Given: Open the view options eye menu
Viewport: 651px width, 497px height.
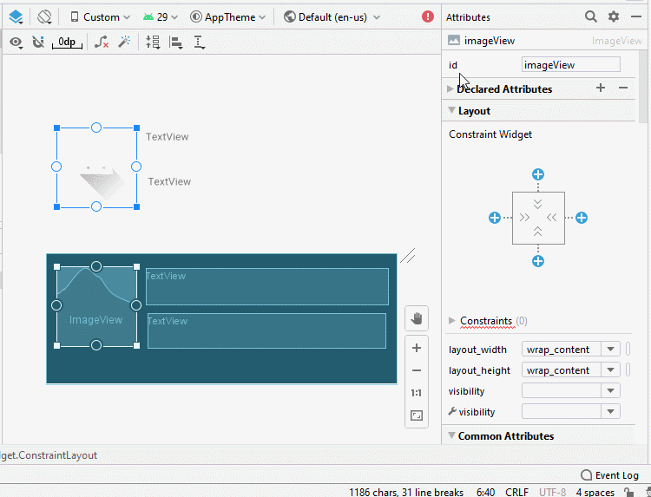Looking at the screenshot, I should click(x=16, y=42).
